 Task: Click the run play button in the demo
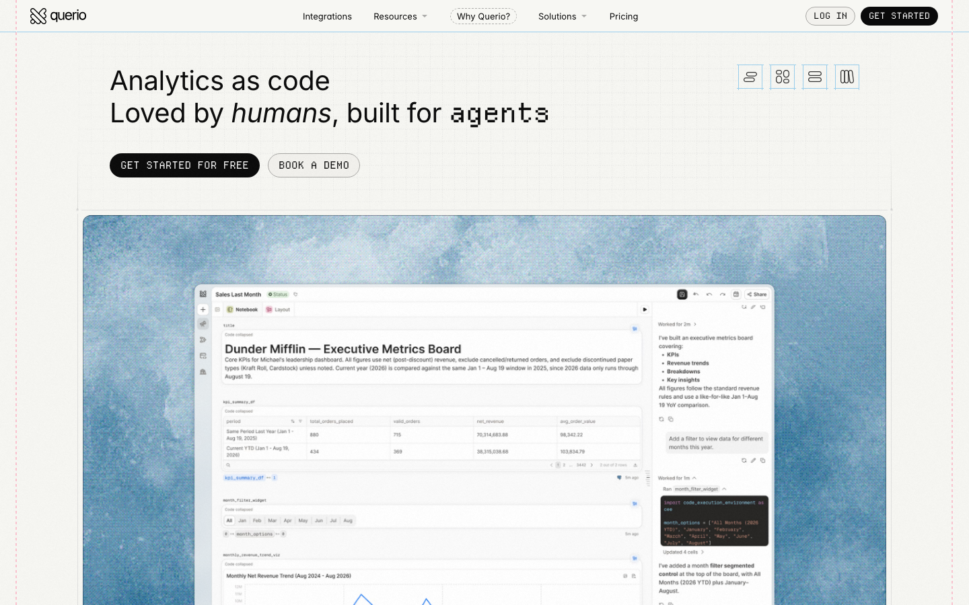coord(645,310)
